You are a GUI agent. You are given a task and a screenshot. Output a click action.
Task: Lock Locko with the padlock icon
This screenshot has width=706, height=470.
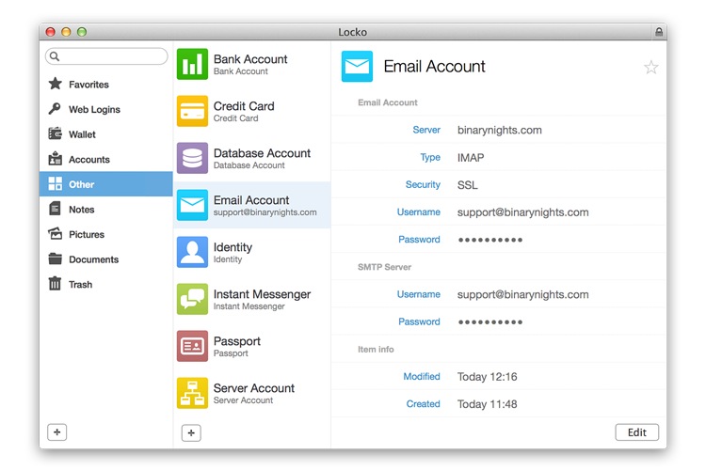point(659,32)
